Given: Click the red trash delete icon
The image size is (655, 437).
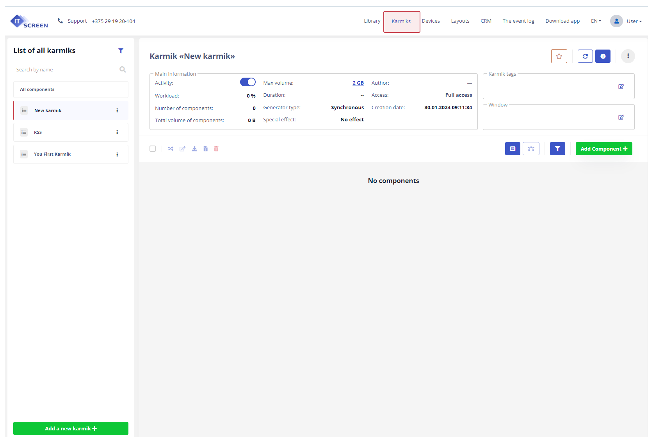Looking at the screenshot, I should (216, 149).
